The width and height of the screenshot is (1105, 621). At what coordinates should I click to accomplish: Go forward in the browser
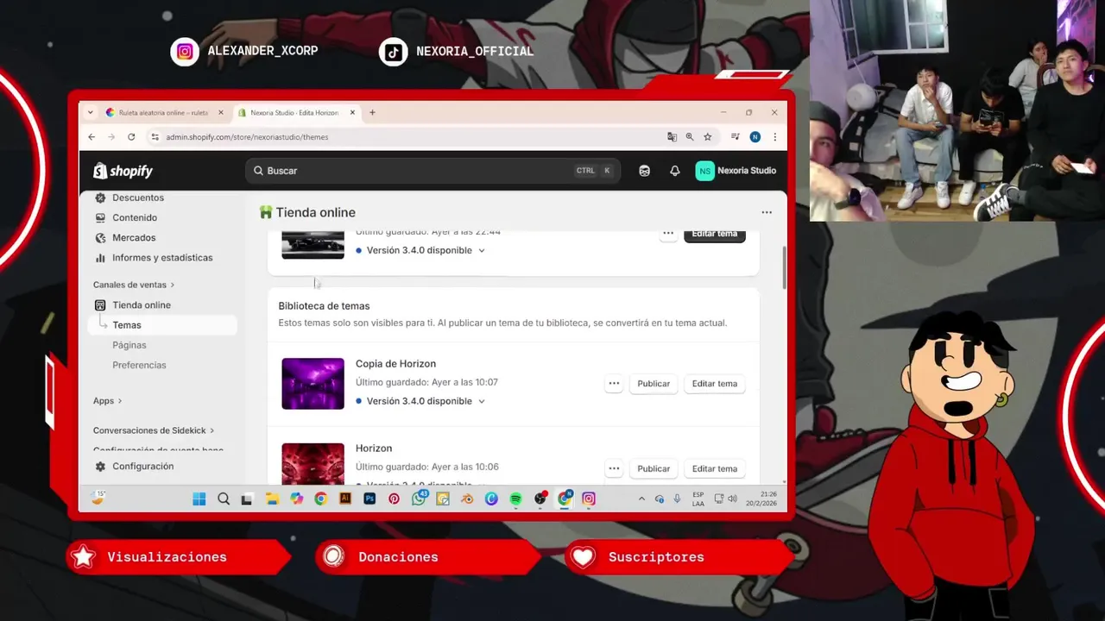coord(111,137)
